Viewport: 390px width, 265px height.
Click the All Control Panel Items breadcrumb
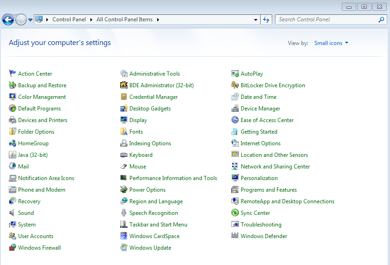[124, 19]
